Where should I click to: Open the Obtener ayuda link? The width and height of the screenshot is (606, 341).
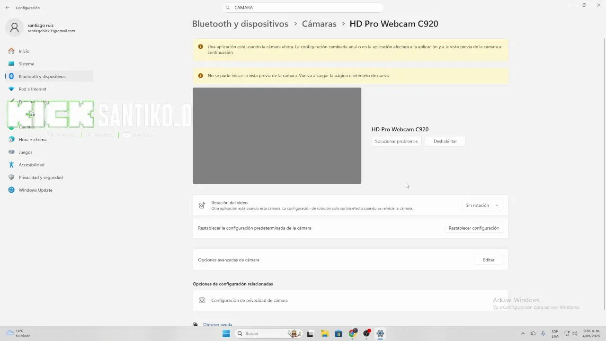tap(217, 325)
